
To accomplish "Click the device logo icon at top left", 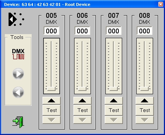I will point(16,19).
